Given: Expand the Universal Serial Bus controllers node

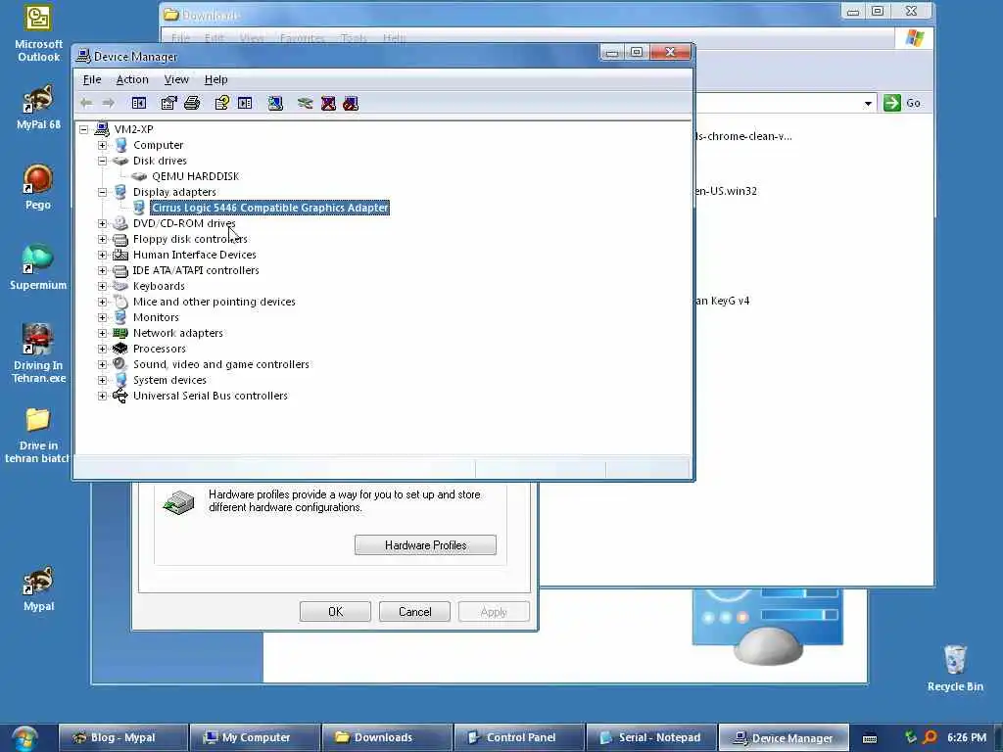Looking at the screenshot, I should point(102,396).
